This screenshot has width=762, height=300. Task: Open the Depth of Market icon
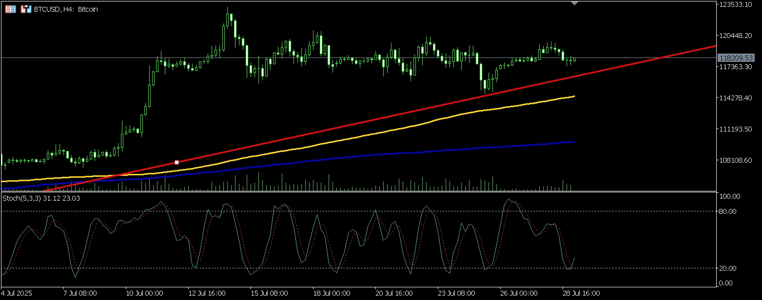10,9
